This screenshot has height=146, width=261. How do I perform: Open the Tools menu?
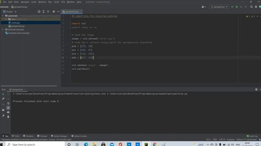tap(57, 2)
